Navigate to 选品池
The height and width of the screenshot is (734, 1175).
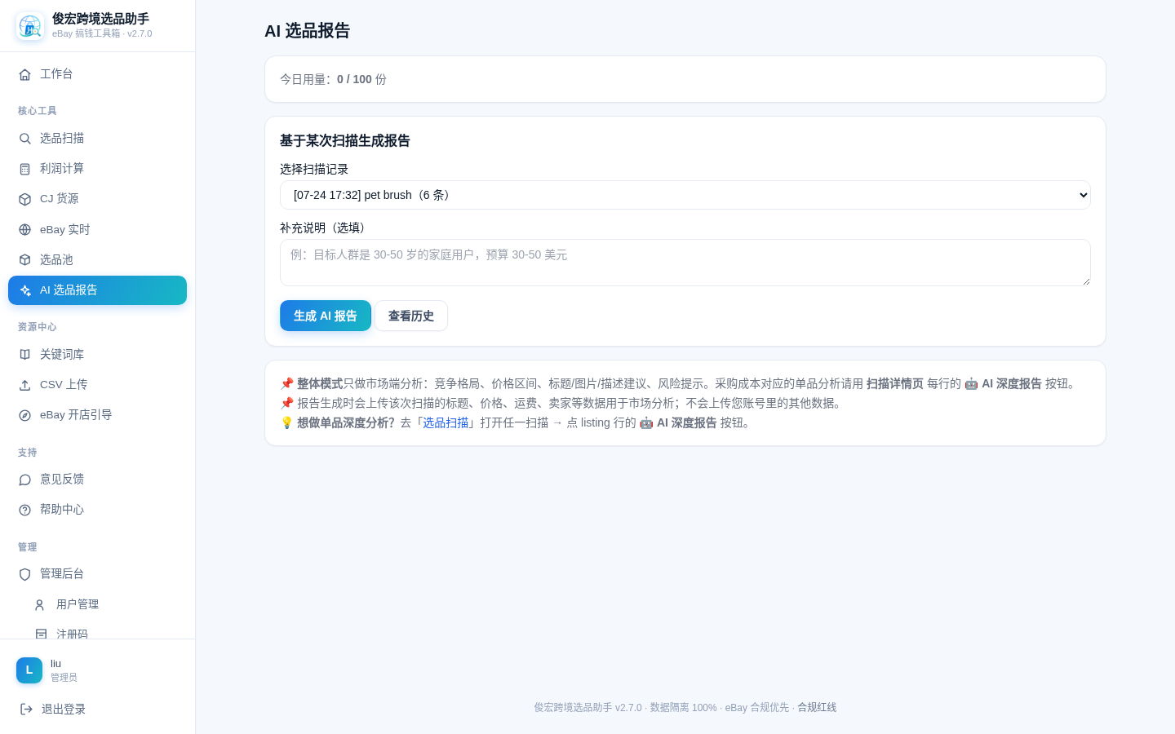point(97,260)
